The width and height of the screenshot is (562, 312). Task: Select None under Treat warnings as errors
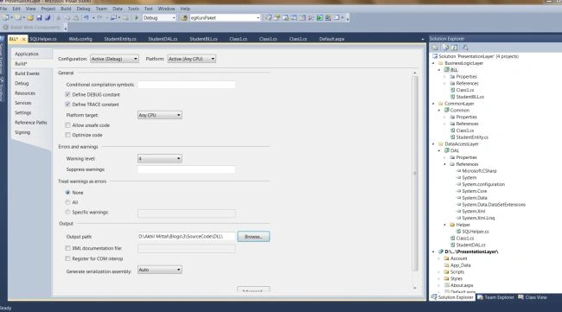pos(67,193)
